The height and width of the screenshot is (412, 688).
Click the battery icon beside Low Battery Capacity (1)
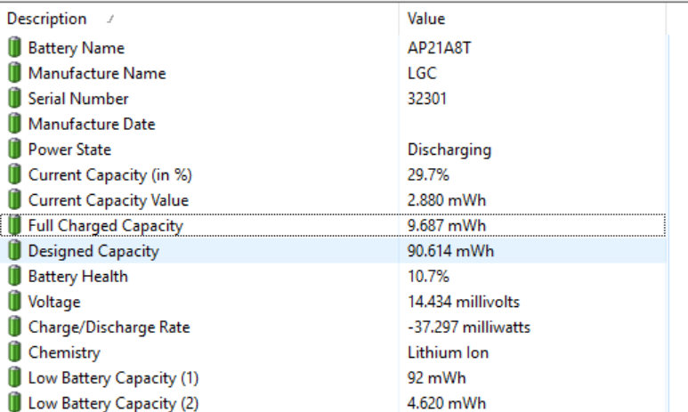point(14,378)
